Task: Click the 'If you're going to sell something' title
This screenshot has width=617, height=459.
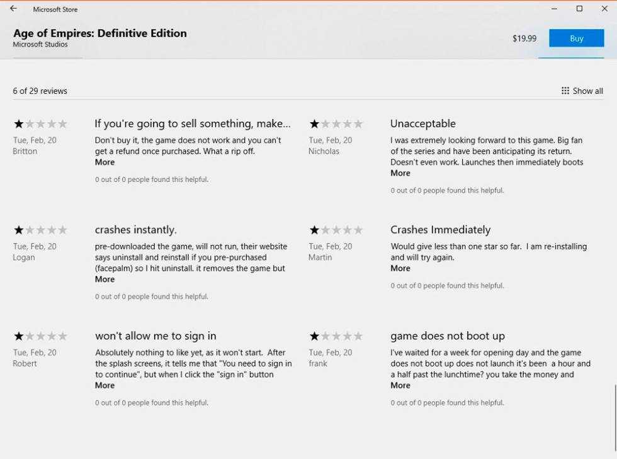Action: pyautogui.click(x=193, y=123)
